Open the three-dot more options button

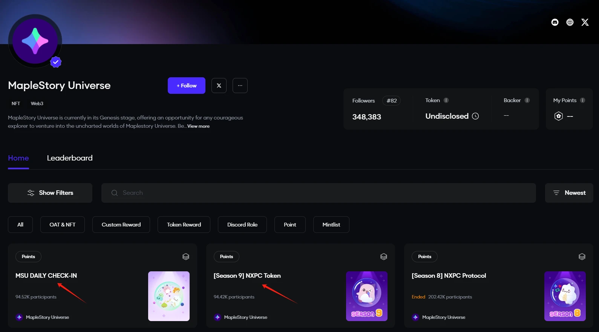(x=240, y=86)
